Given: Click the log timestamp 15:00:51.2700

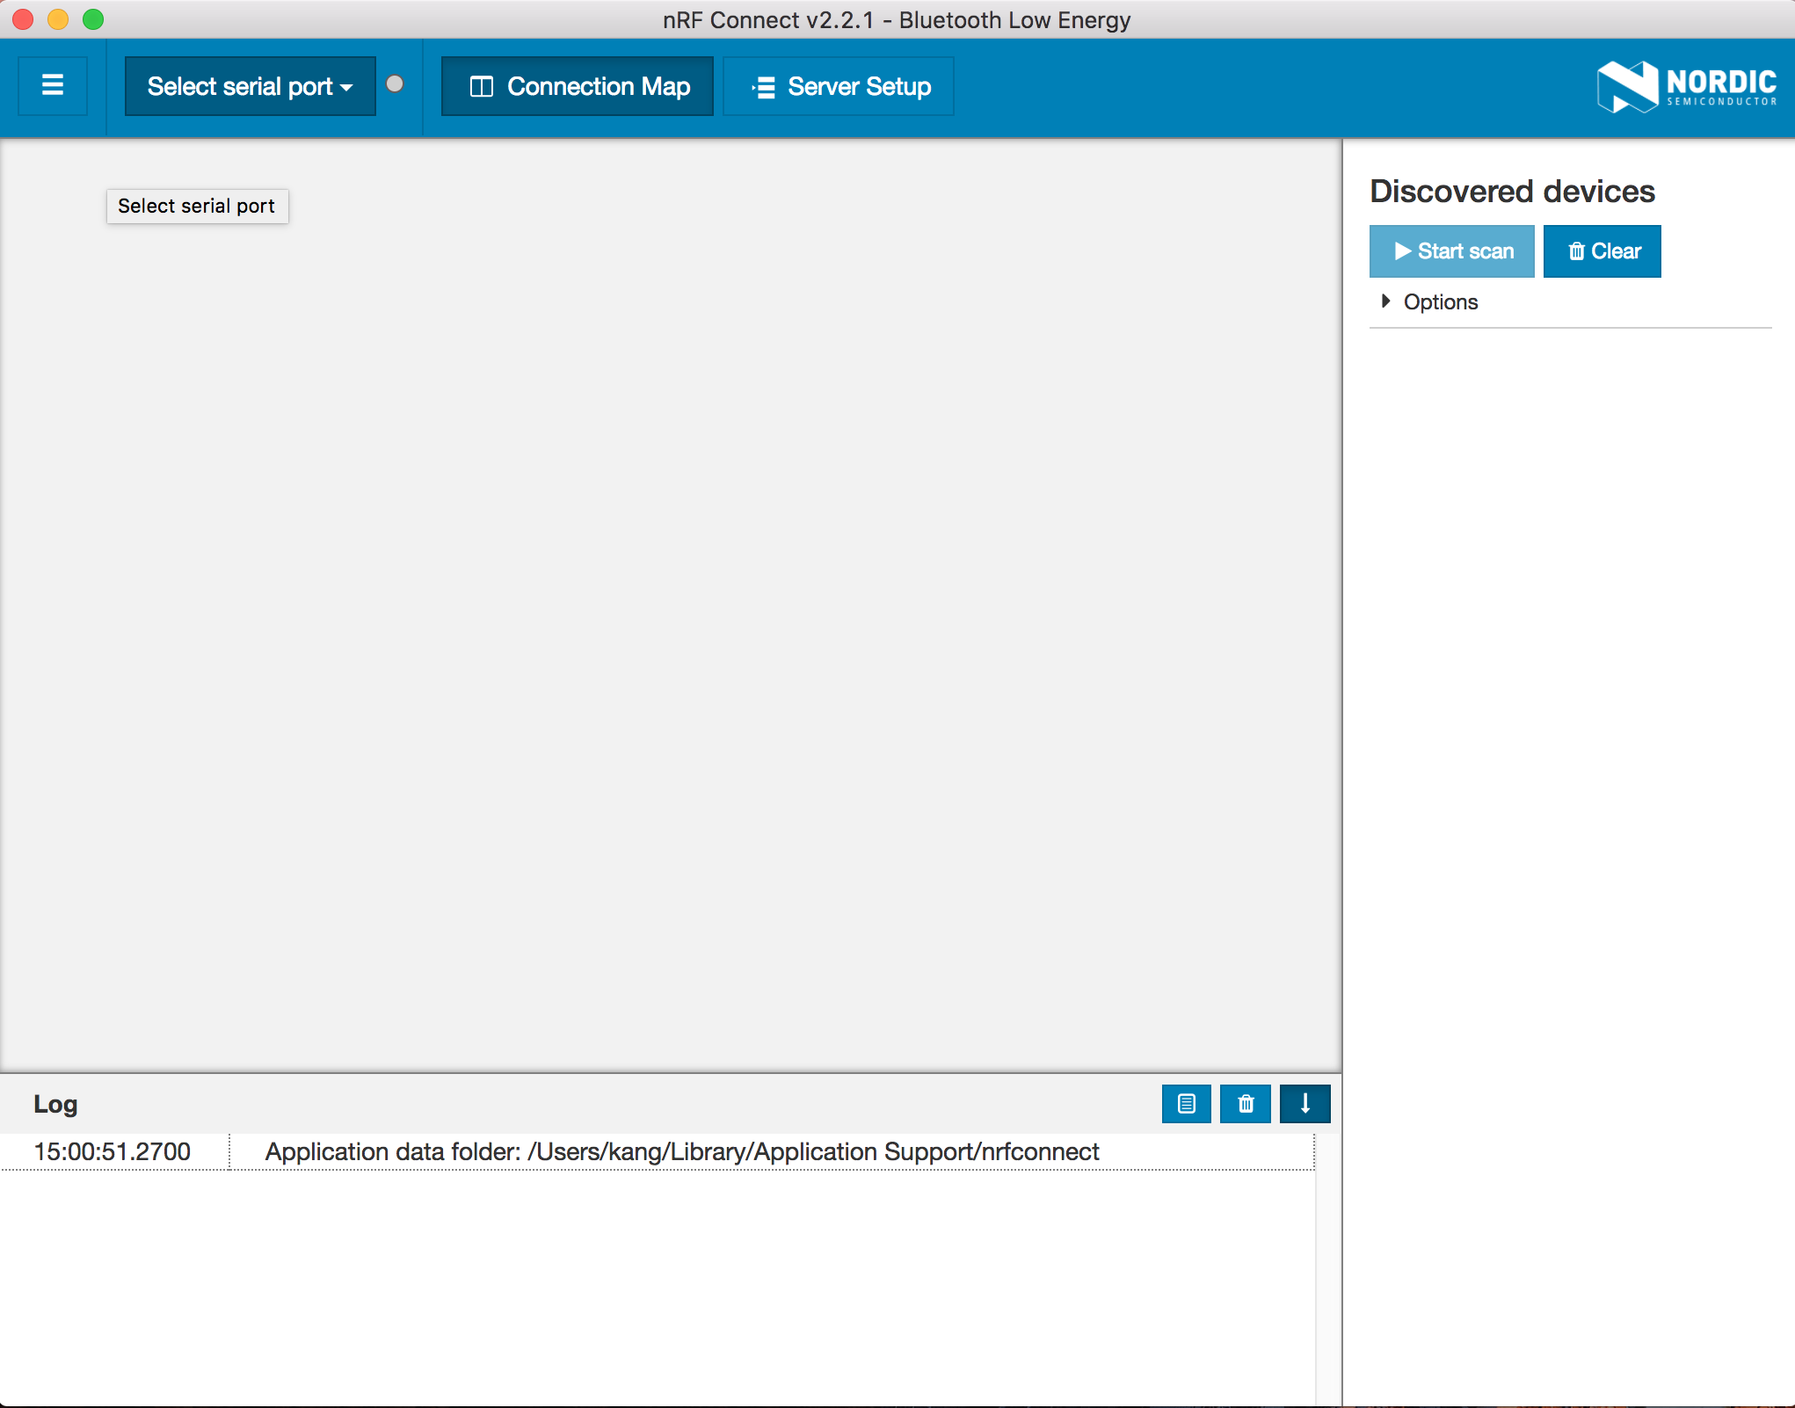Looking at the screenshot, I should point(113,1151).
